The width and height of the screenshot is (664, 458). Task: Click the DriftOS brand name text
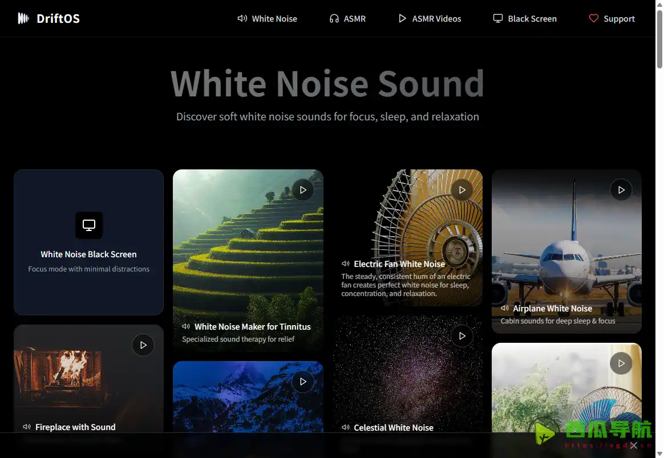58,18
